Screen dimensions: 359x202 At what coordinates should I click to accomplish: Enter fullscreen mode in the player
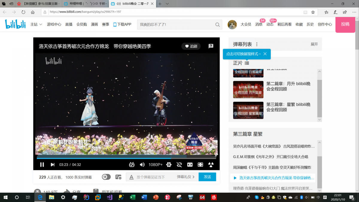[x=200, y=165]
